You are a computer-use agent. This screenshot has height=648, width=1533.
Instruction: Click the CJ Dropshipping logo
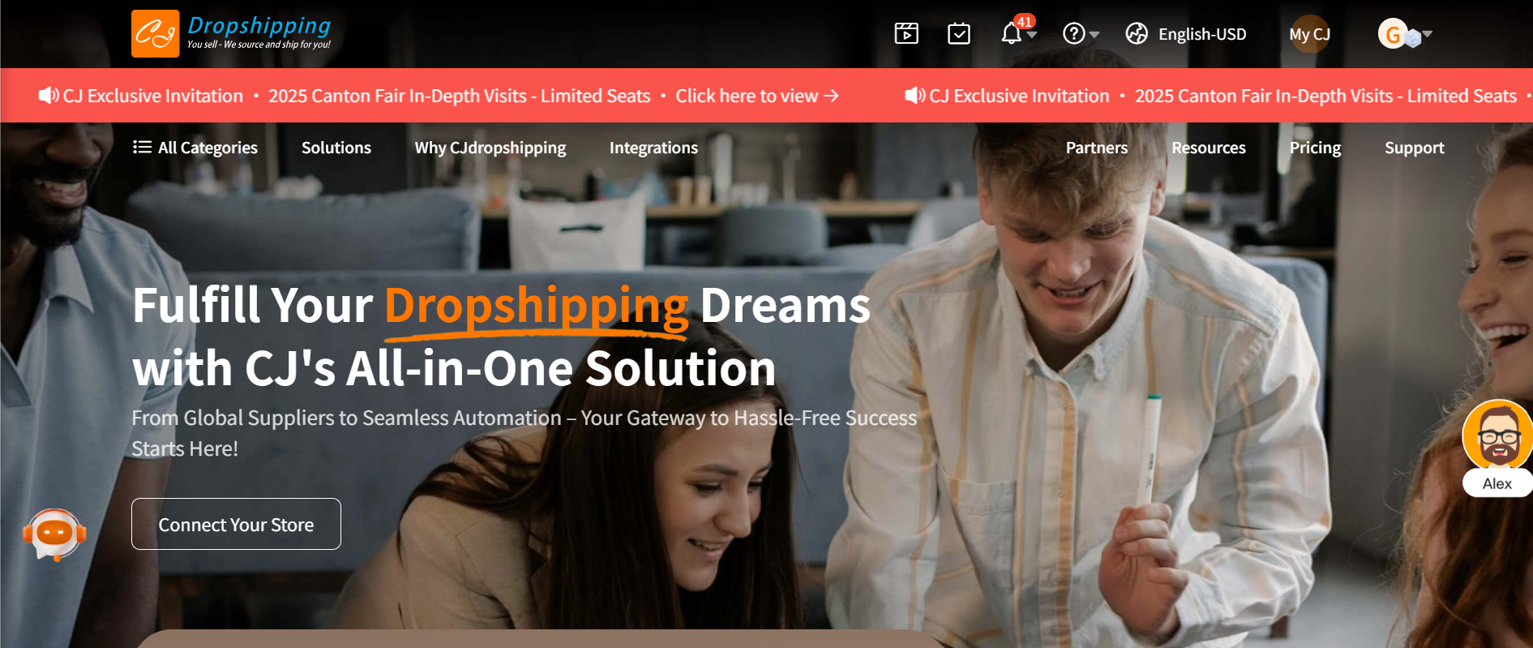[x=232, y=34]
